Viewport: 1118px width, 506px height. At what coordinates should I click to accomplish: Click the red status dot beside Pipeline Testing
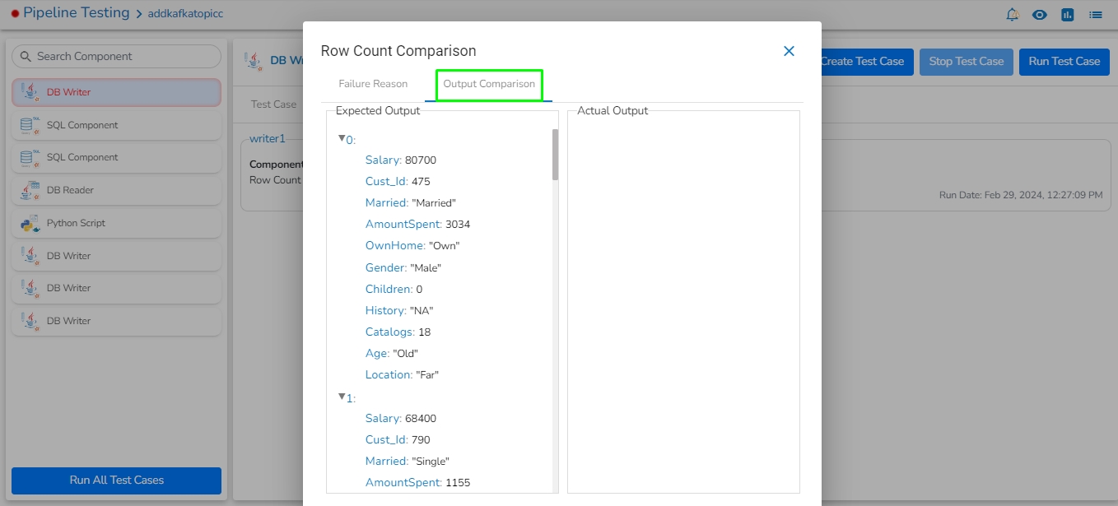(15, 14)
